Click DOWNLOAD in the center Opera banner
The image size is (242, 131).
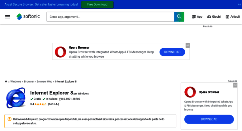(172, 52)
